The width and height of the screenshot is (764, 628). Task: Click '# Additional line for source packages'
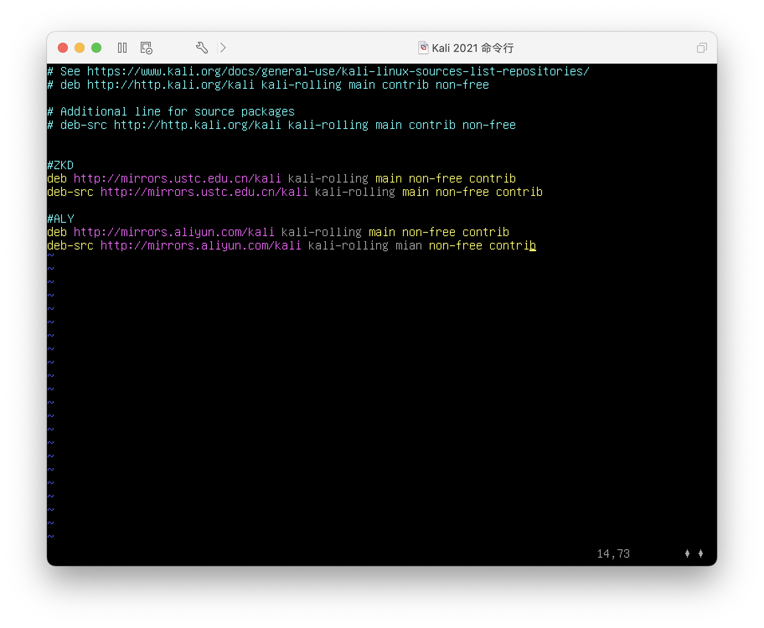[x=171, y=112]
